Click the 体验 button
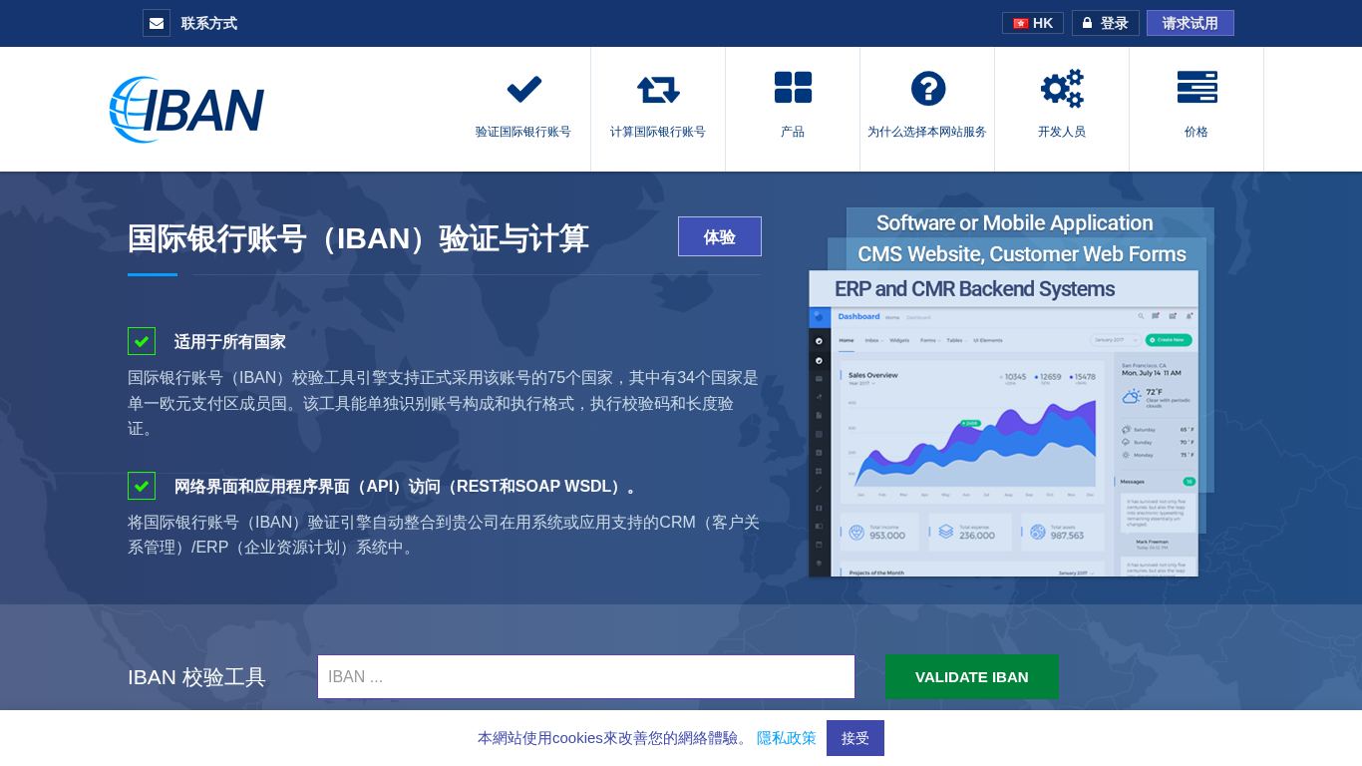 point(720,236)
